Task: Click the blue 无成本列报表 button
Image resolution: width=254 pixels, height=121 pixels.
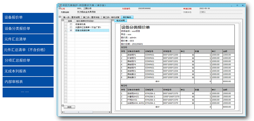Action: point(28,71)
